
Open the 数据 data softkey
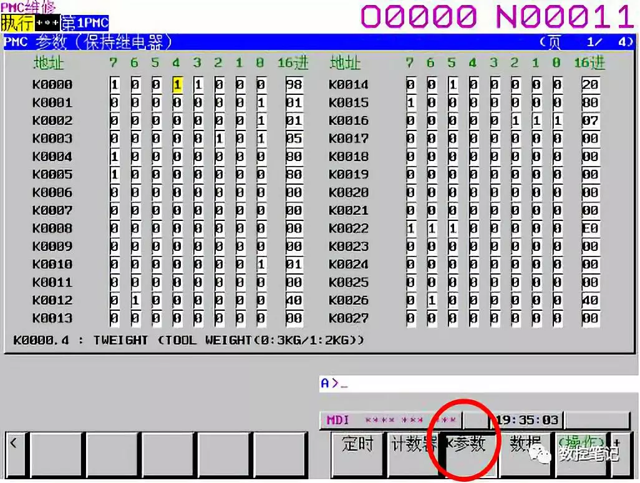click(526, 454)
